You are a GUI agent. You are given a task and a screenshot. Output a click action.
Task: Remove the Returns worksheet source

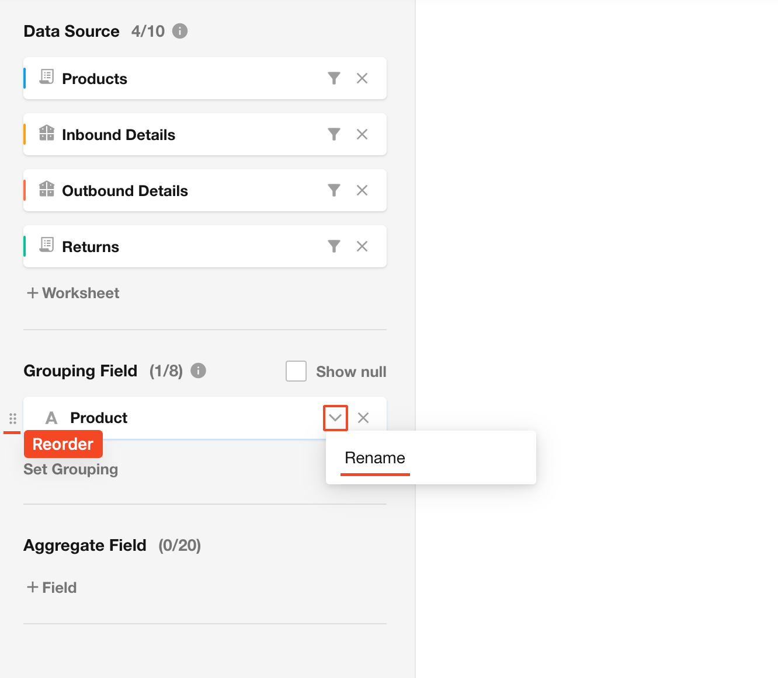362,246
